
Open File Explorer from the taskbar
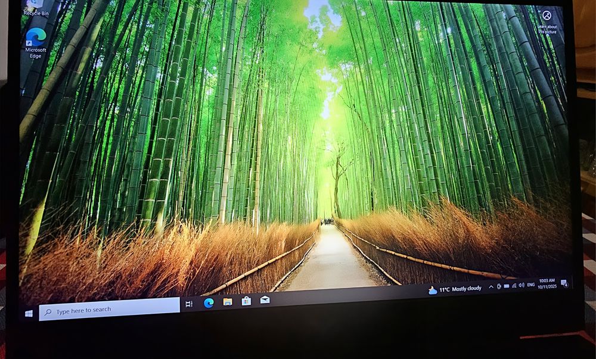[x=227, y=302]
